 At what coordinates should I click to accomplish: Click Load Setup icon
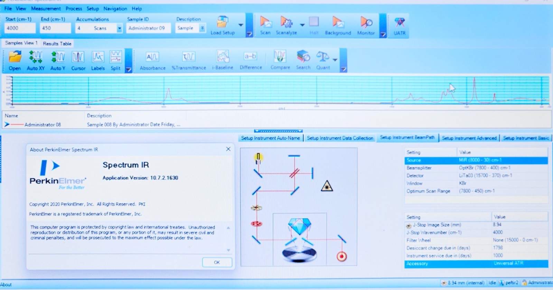tap(223, 26)
